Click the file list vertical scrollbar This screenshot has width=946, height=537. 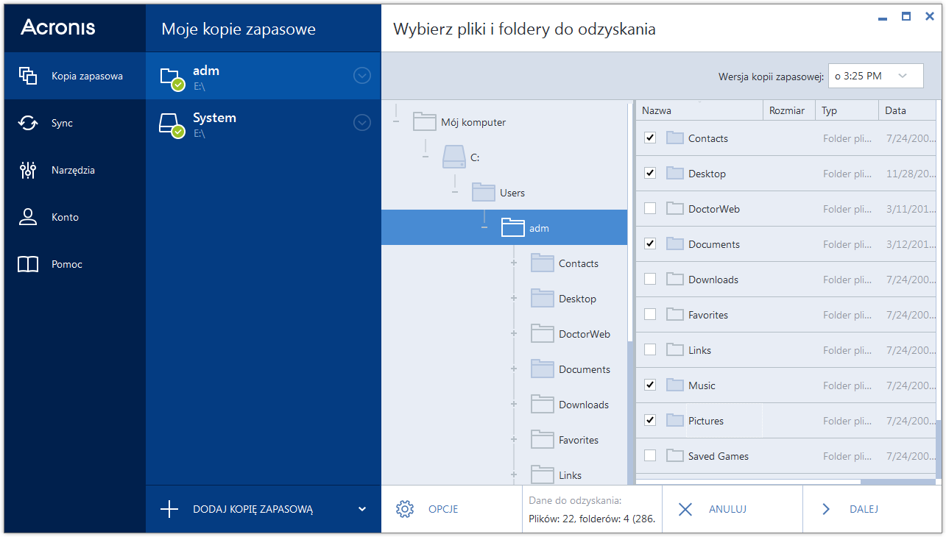tap(939, 449)
